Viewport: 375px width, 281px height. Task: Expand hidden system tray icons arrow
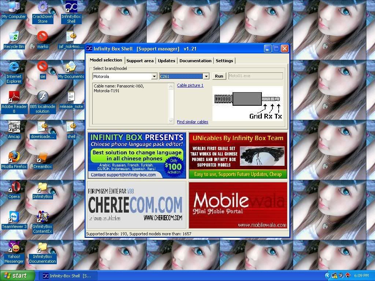pos(328,276)
